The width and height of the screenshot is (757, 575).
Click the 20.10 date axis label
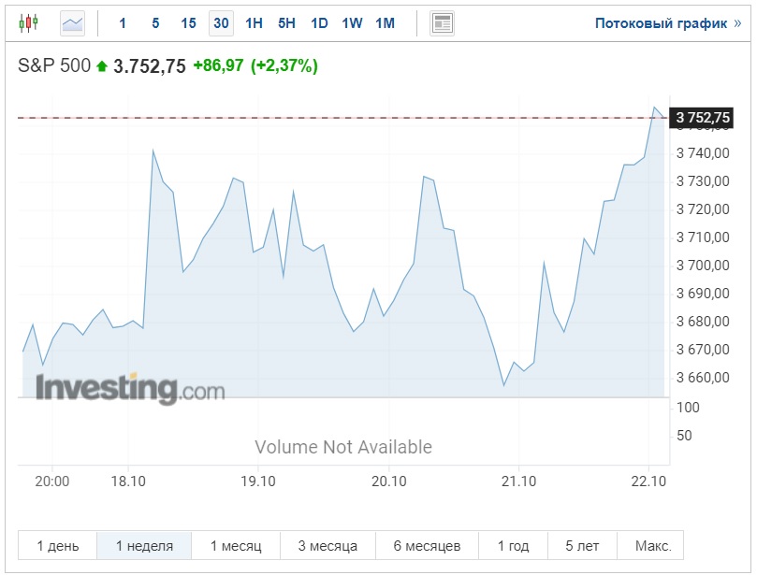tap(388, 481)
